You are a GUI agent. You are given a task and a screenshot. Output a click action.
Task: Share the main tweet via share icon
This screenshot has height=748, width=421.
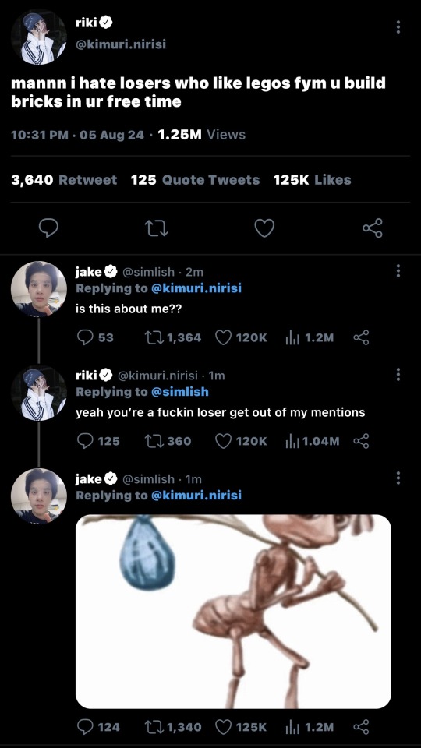373,228
